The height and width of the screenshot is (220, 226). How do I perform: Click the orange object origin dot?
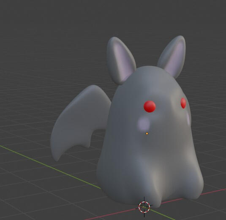pyautogui.click(x=147, y=133)
